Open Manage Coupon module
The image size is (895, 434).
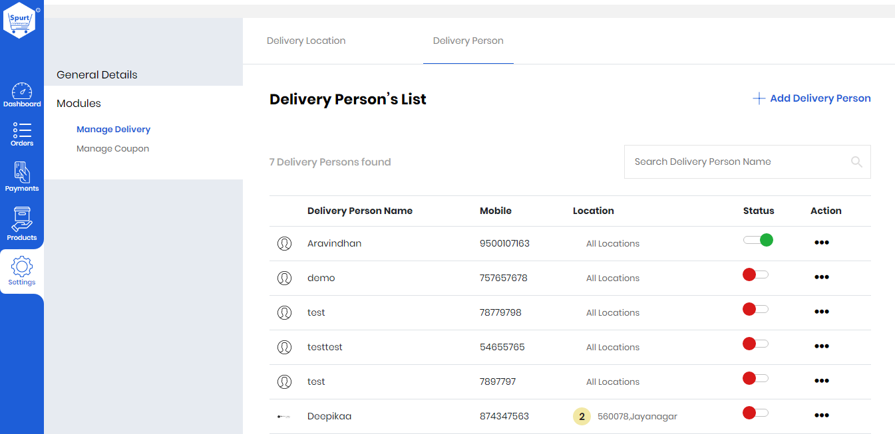click(x=112, y=148)
